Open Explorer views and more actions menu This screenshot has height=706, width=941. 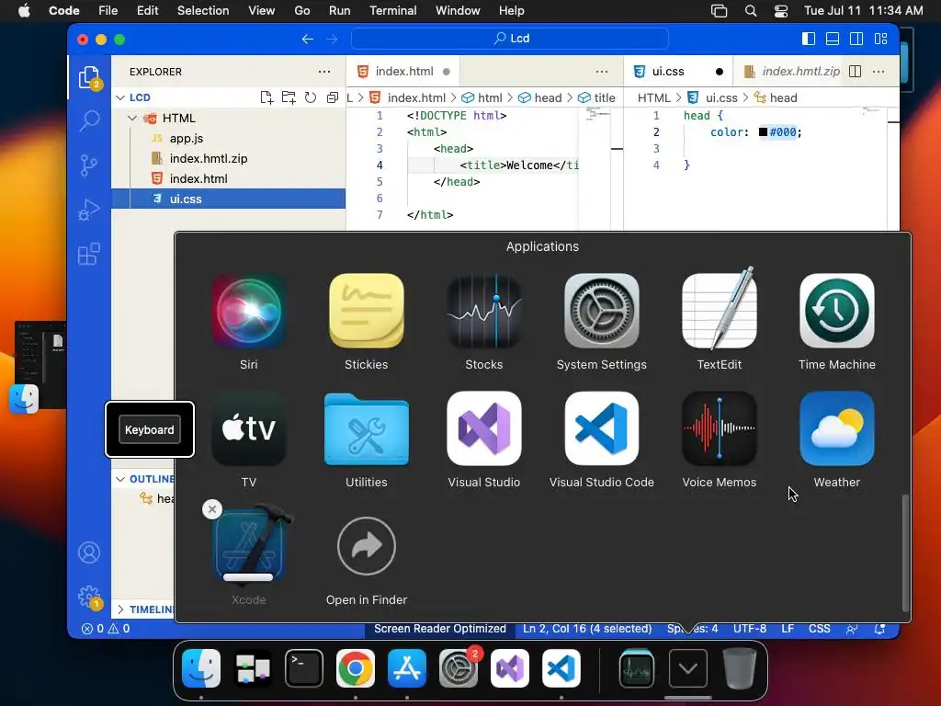(x=324, y=72)
